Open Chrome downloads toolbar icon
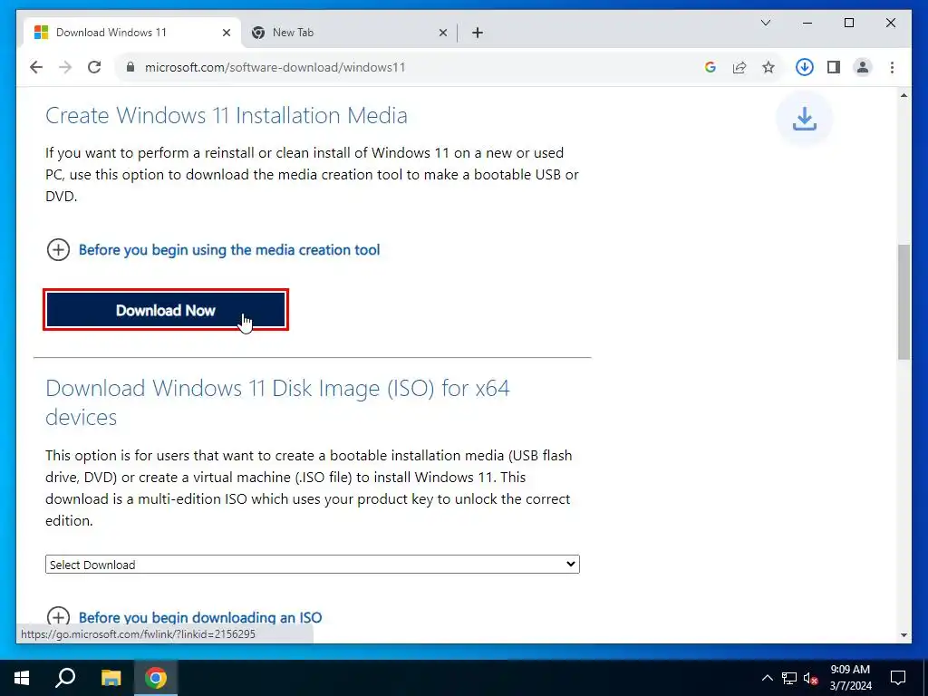The height and width of the screenshot is (696, 928). 805,67
